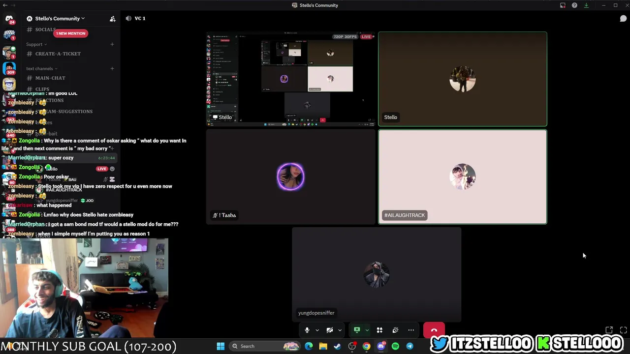Open Google Chrome from the taskbar
Screen dimensions: 630x354
[x=366, y=346]
